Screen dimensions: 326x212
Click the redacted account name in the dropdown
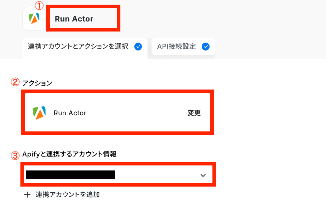coord(70,175)
